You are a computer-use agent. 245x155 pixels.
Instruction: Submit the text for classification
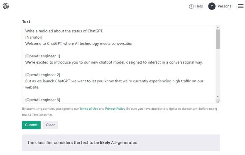click(31, 125)
